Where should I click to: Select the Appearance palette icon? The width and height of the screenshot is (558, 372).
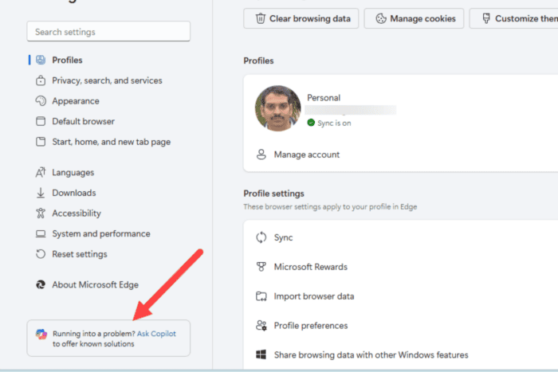(x=41, y=101)
